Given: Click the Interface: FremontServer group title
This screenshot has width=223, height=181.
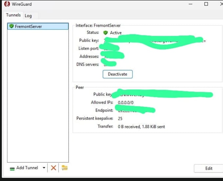Looking at the screenshot, I should [x=98, y=26].
